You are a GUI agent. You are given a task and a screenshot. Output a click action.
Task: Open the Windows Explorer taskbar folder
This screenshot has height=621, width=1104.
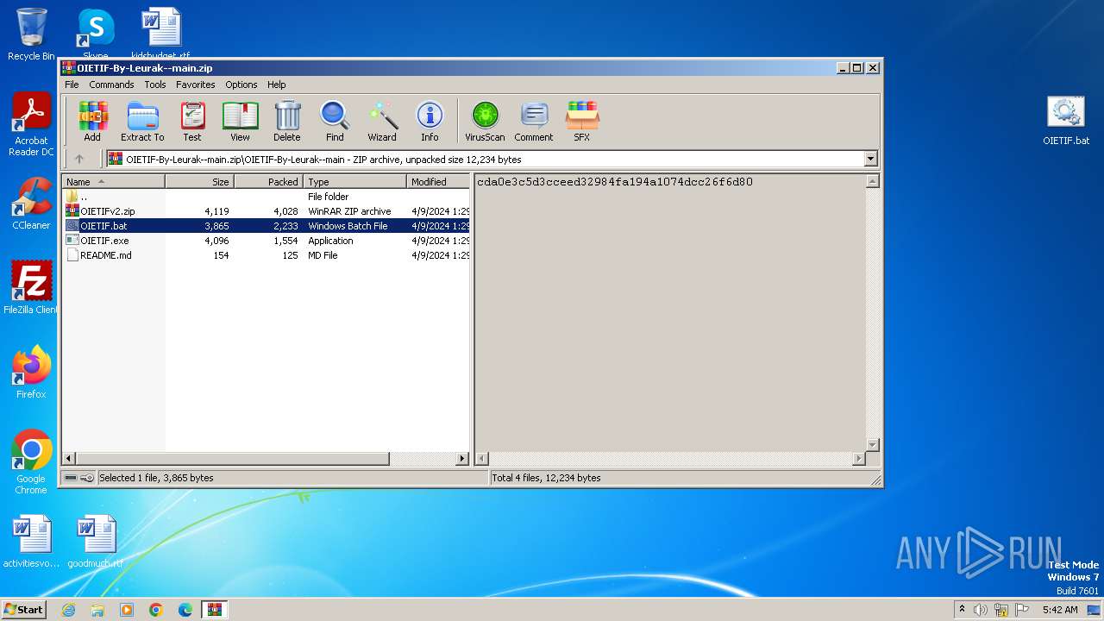coord(97,610)
